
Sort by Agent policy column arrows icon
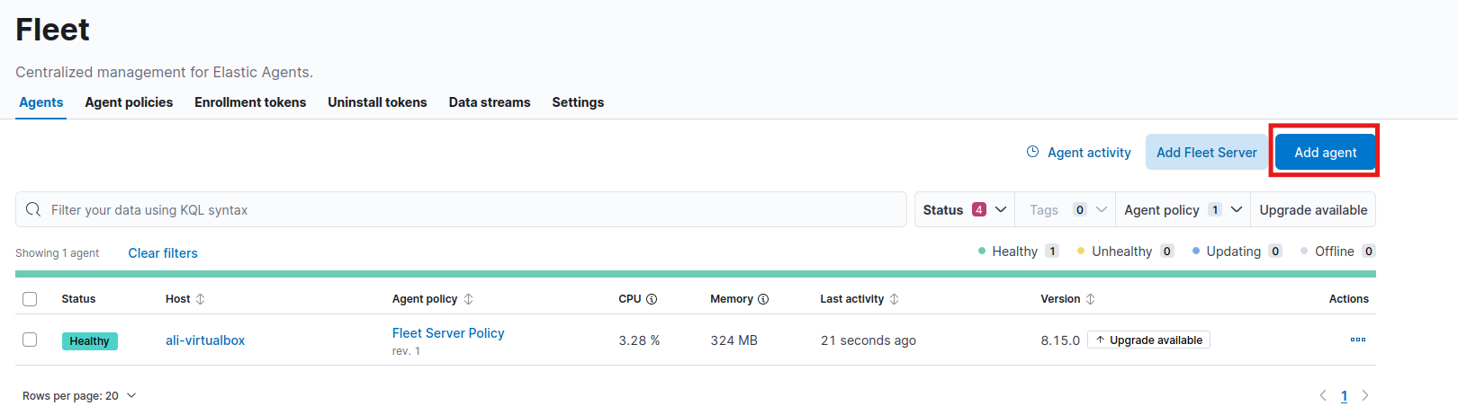point(468,299)
